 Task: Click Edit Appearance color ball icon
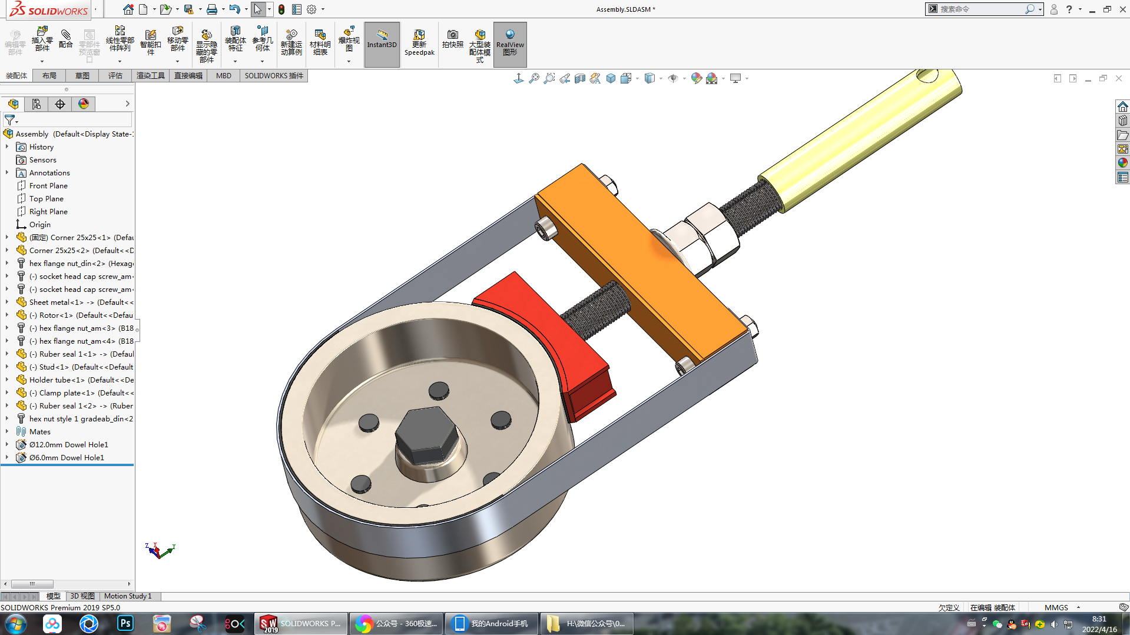coord(697,78)
